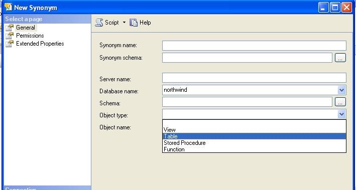Go to the Extended Properties page
Image resolution: width=356 pixels, height=190 pixels.
(40, 44)
